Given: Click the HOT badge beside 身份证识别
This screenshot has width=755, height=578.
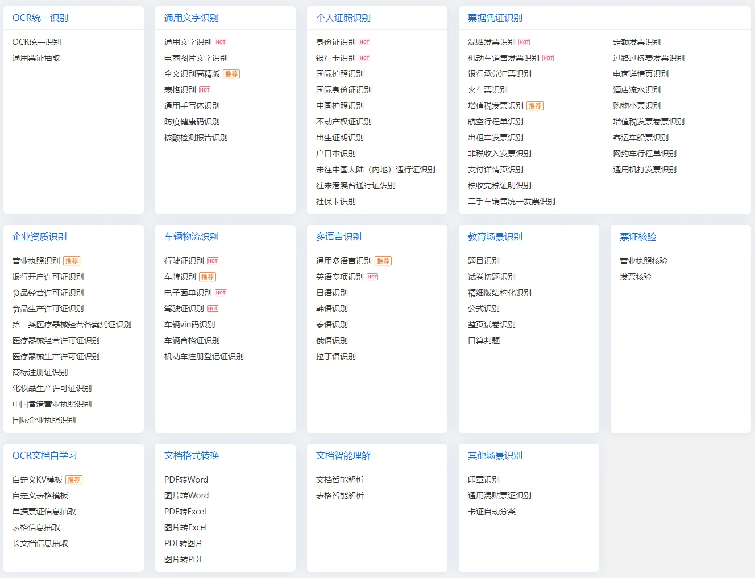Looking at the screenshot, I should [364, 42].
